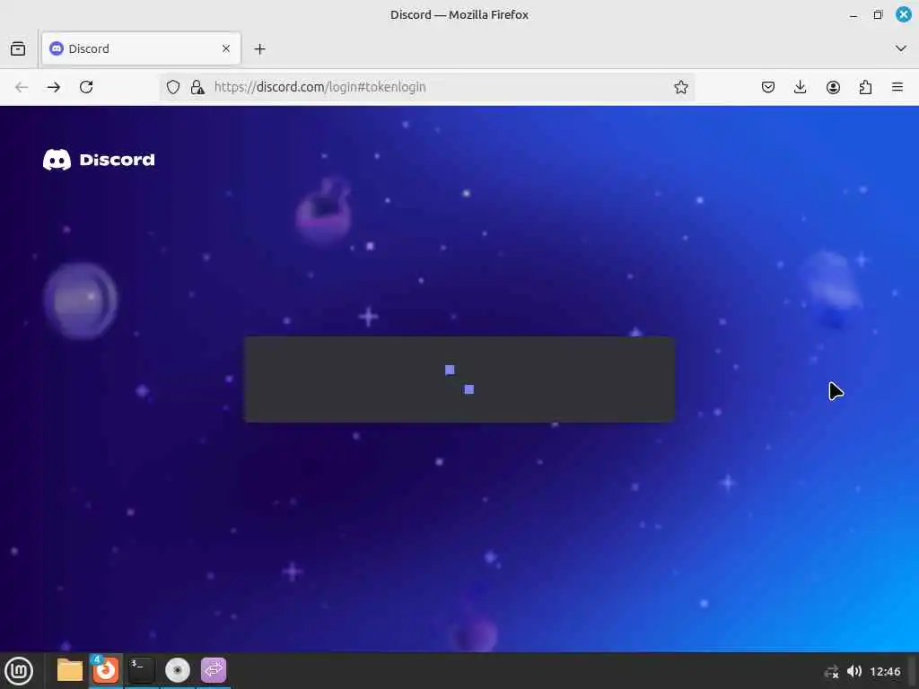
Task: Open a new tab with the plus button
Action: pos(259,49)
